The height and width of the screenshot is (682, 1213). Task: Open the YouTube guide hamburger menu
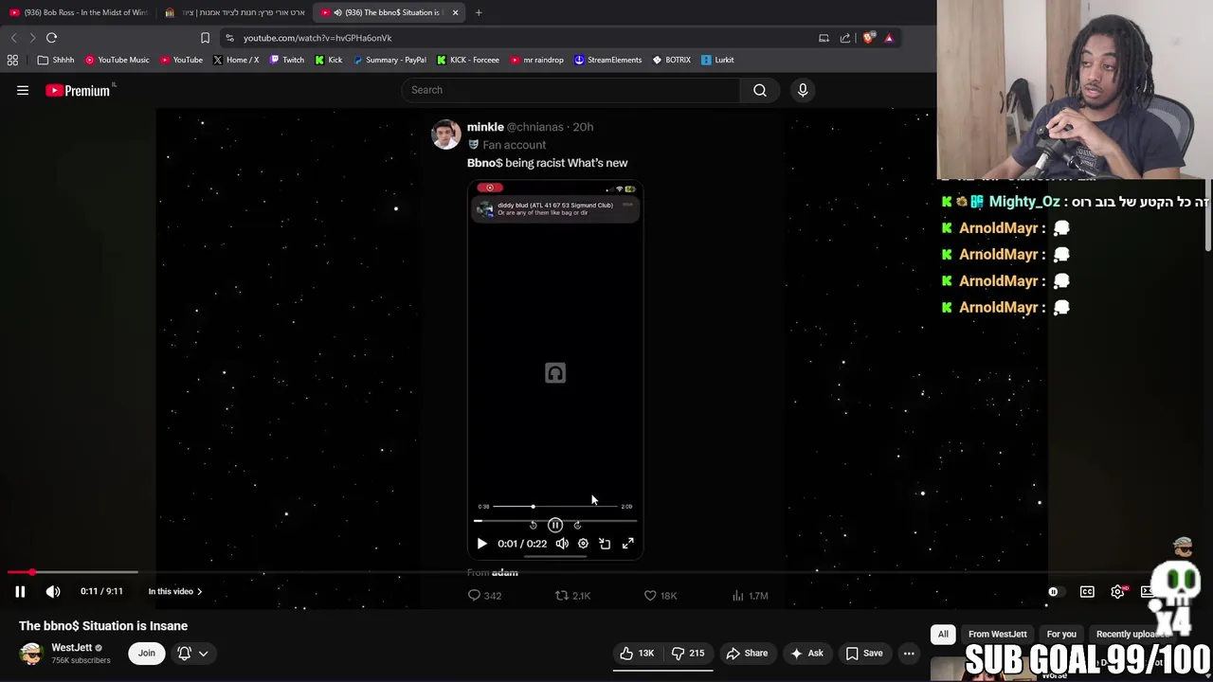pos(23,91)
